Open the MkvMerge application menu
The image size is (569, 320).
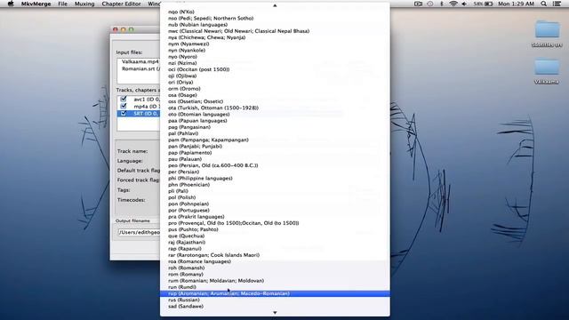pyautogui.click(x=36, y=4)
